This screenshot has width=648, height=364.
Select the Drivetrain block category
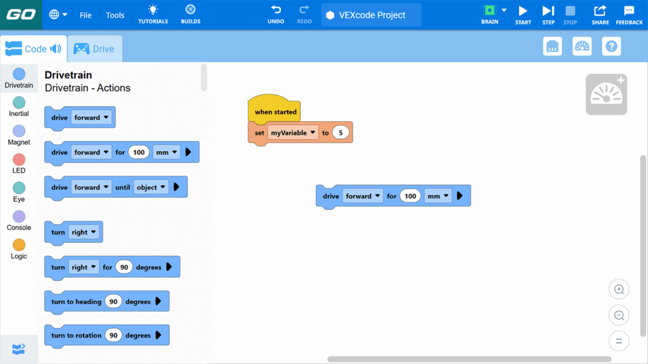pos(19,78)
